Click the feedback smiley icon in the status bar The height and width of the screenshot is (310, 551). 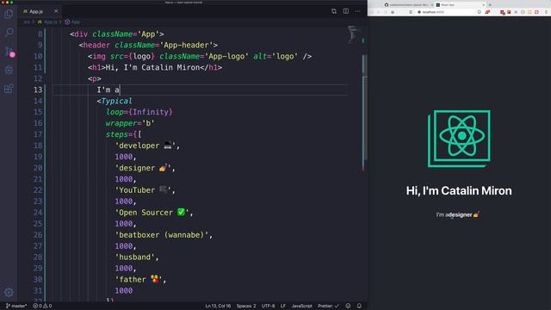pos(348,306)
